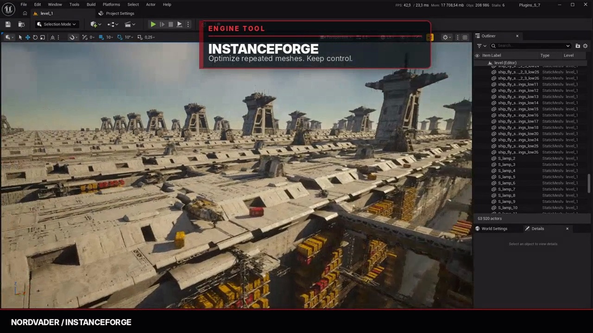The image size is (593, 333).
Task: Click the viewport layout grid icon
Action: (465, 37)
